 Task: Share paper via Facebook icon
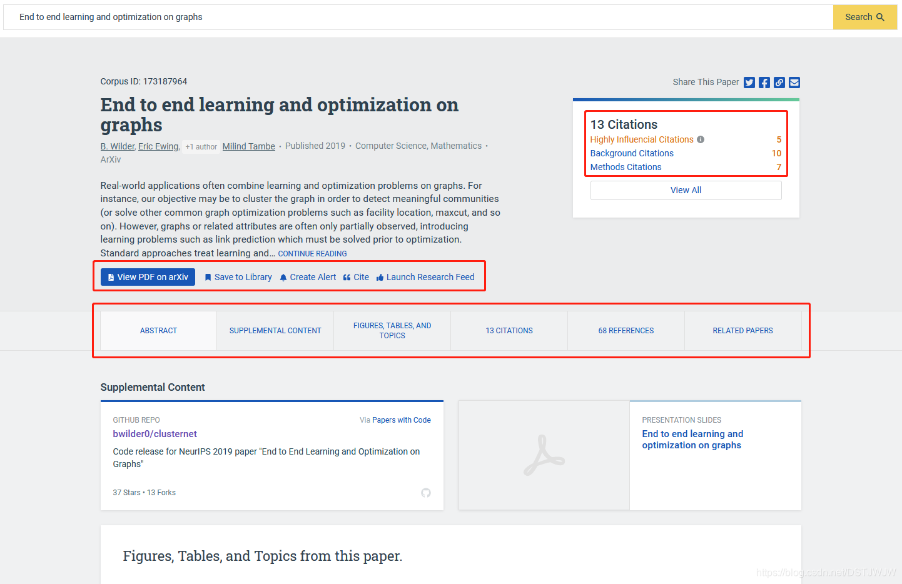pyautogui.click(x=764, y=83)
